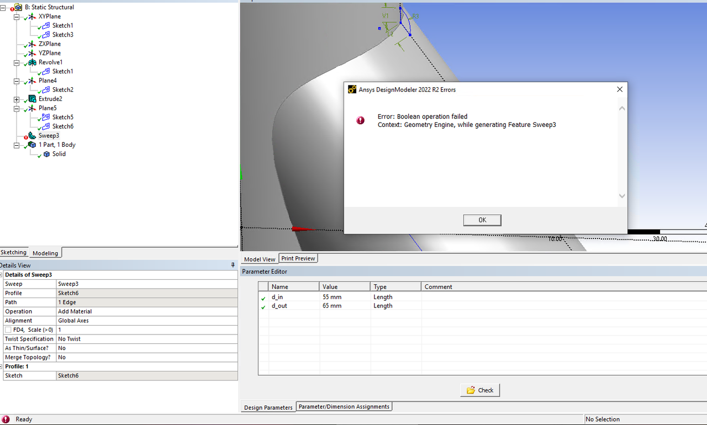Select the Sketch3 icon under XYPlane
This screenshot has height=425, width=707.
[46, 35]
